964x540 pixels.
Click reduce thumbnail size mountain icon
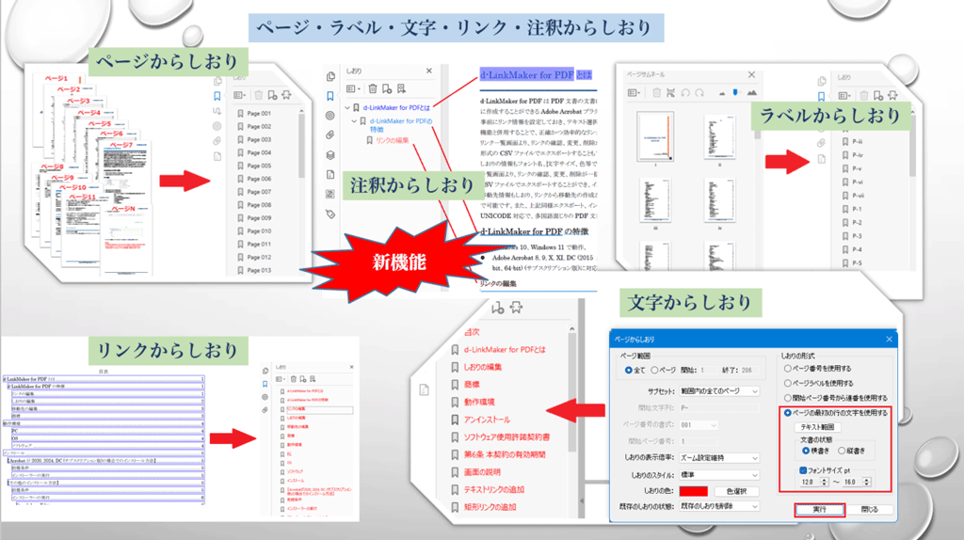pos(722,93)
